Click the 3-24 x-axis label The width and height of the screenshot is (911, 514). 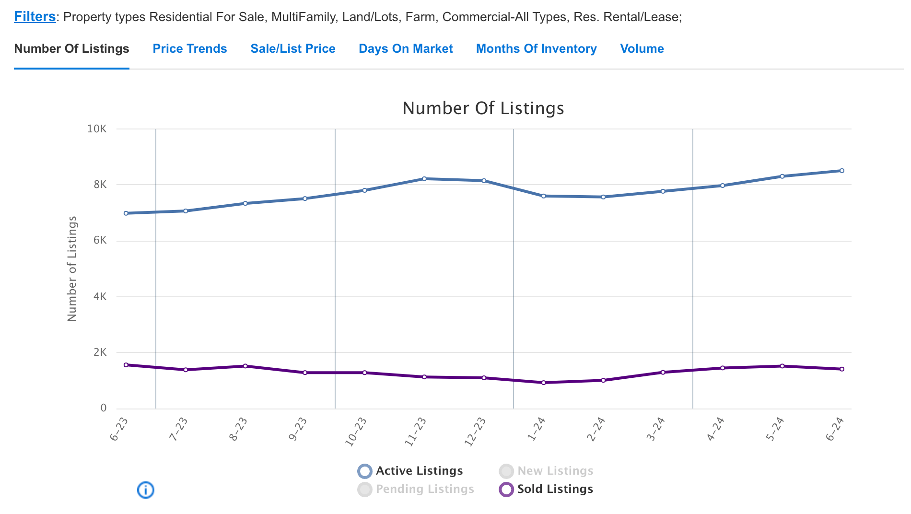pyautogui.click(x=656, y=429)
